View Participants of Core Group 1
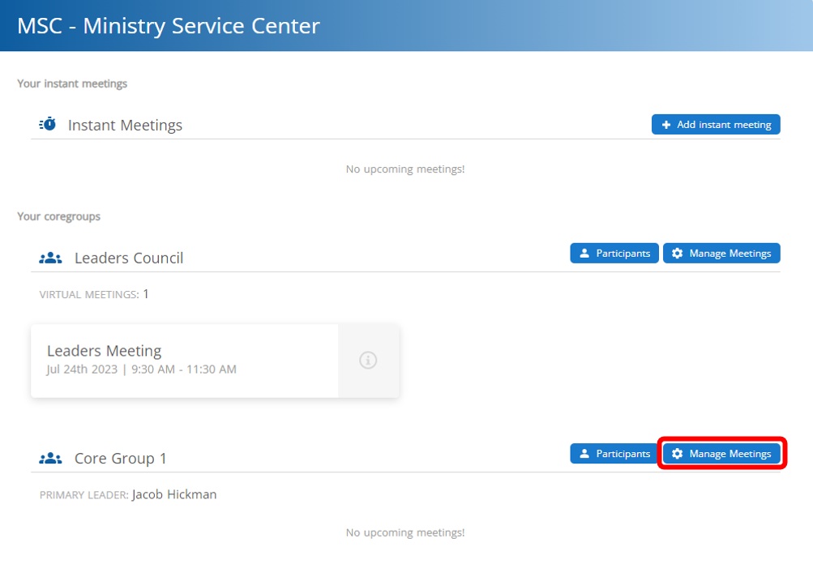813x564 pixels. pos(614,454)
